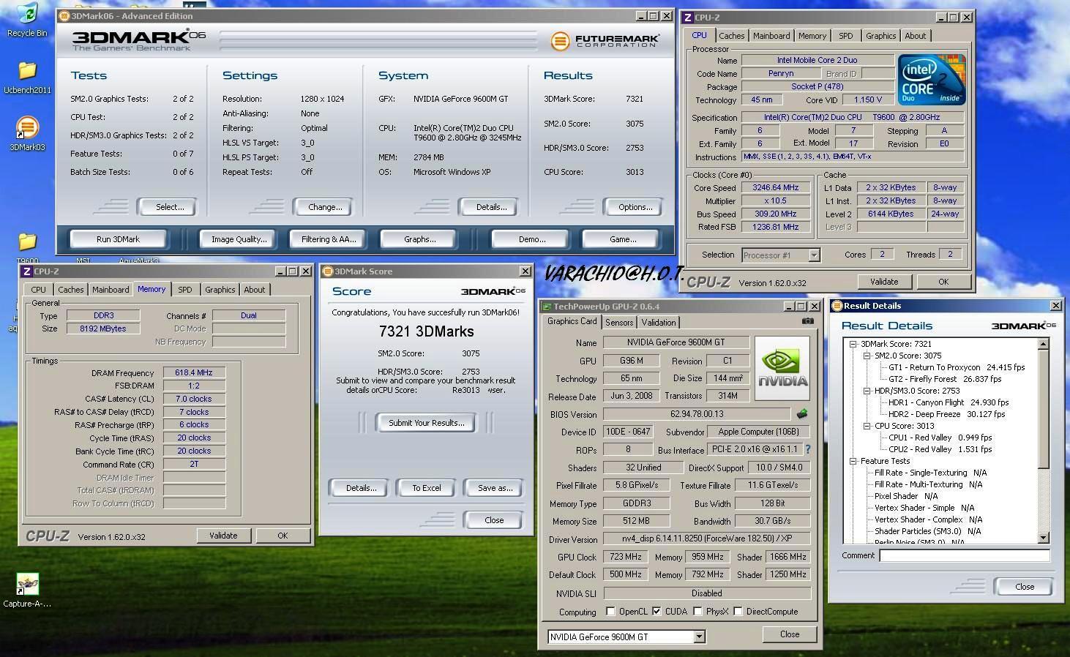Image resolution: width=1070 pixels, height=657 pixels.
Task: Uncheck the CUDA checkbox in GPU-Z
Action: [x=656, y=612]
